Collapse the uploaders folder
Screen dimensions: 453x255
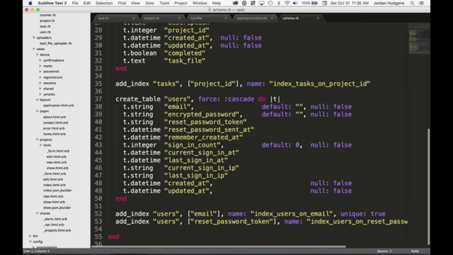[34, 38]
